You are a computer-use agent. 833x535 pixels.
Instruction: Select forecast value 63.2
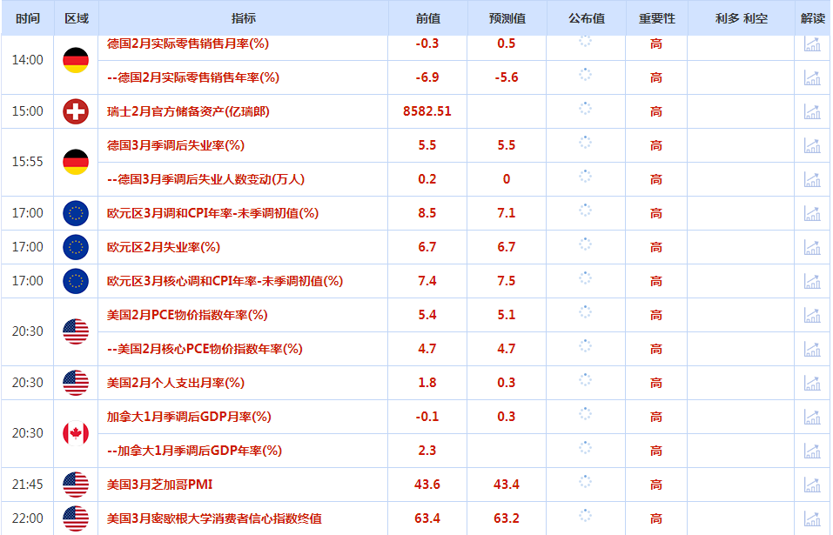point(507,518)
